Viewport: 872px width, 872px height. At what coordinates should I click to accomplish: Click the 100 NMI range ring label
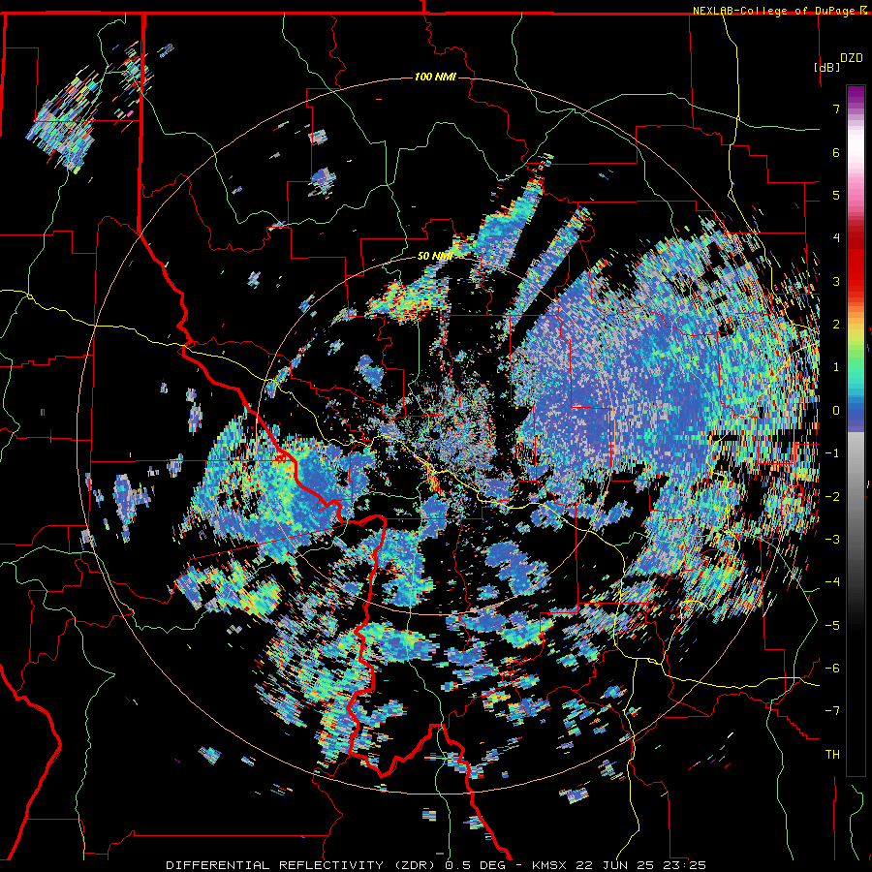(x=435, y=77)
